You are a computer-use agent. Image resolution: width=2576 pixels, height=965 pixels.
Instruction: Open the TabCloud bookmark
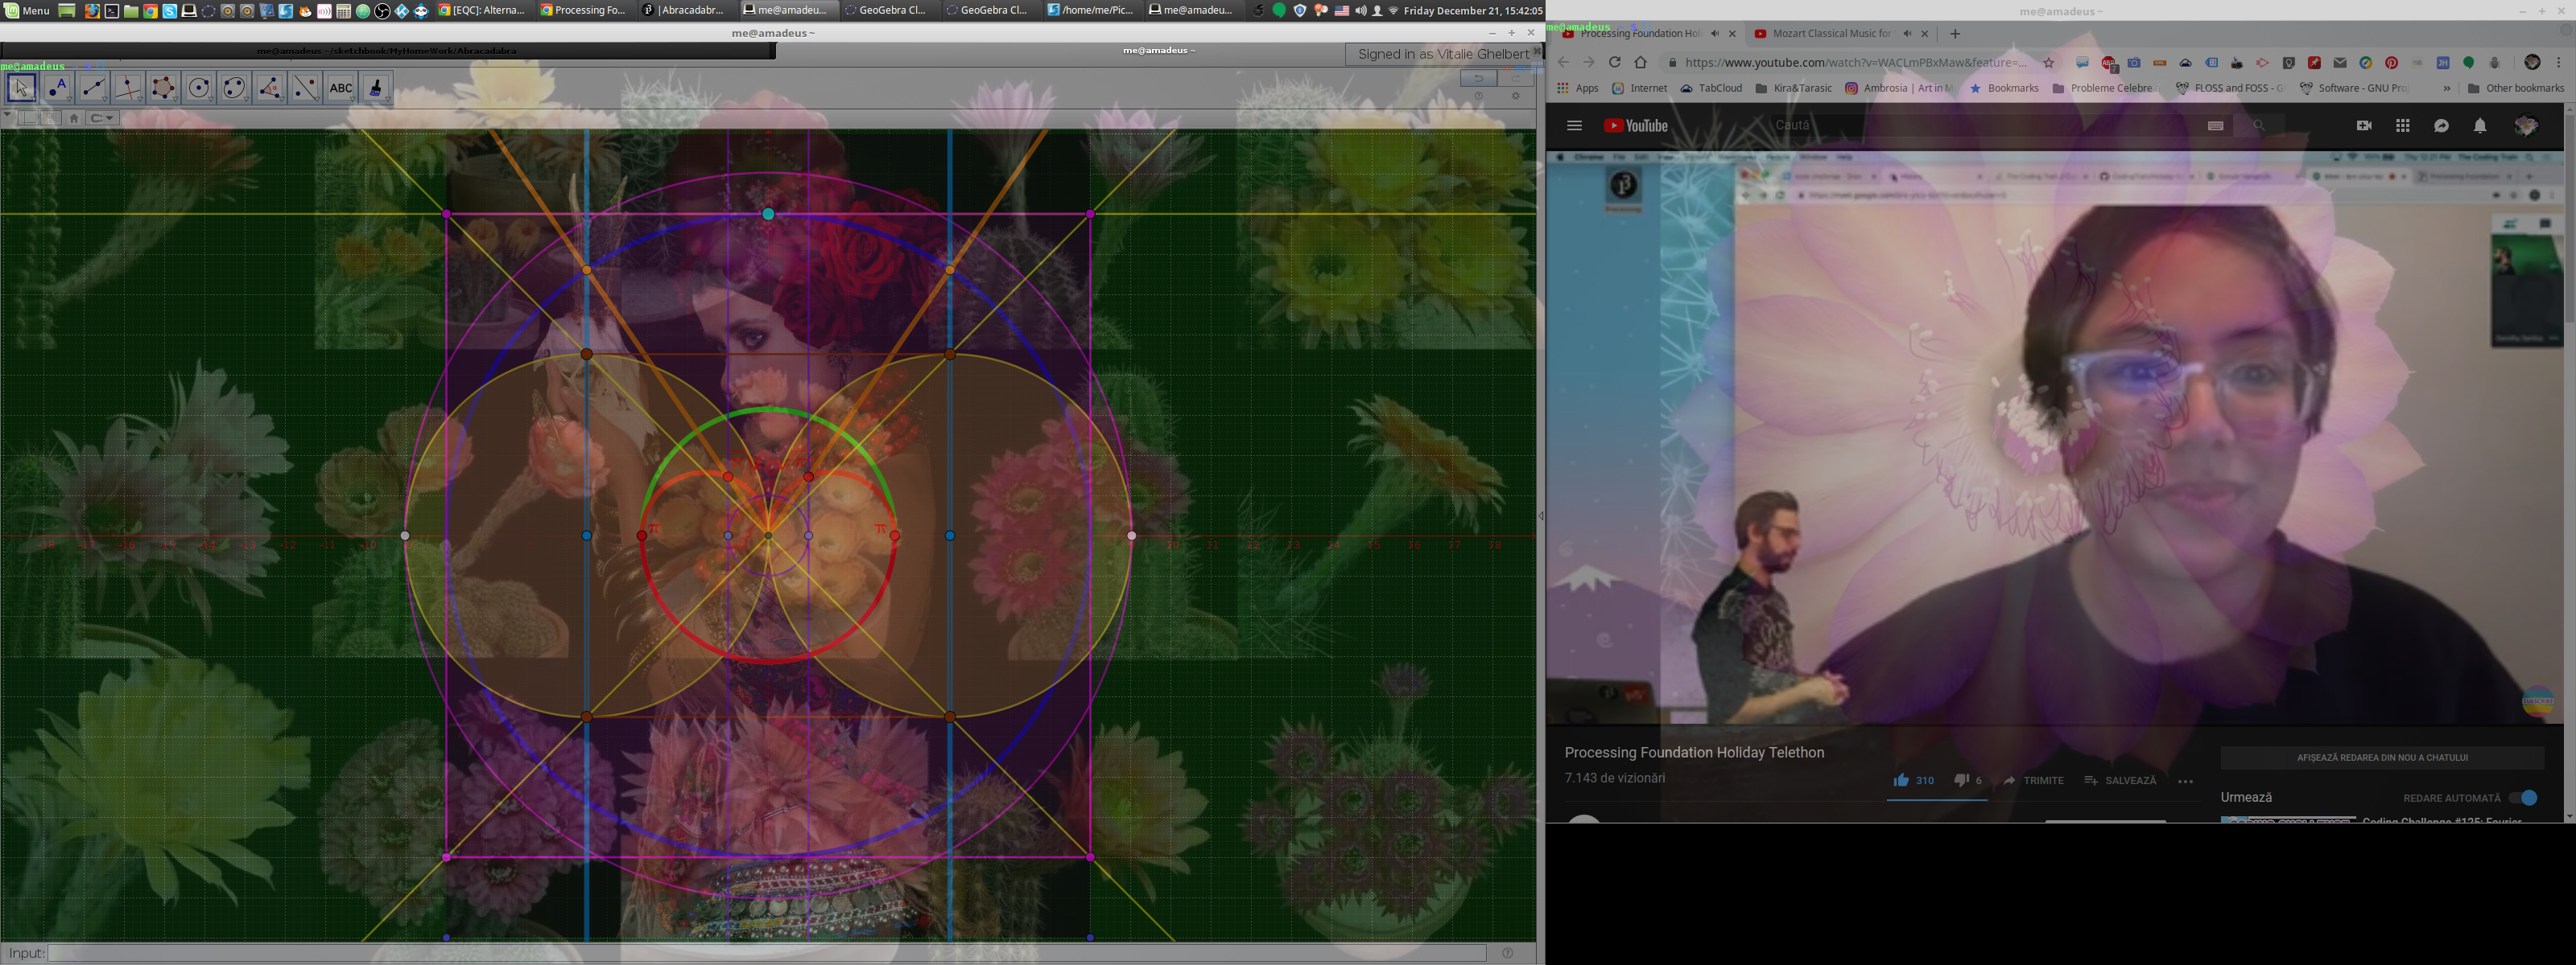point(1711,88)
